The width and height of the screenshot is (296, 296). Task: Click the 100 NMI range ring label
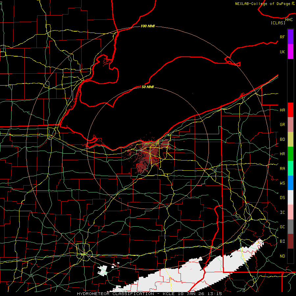(x=148, y=26)
